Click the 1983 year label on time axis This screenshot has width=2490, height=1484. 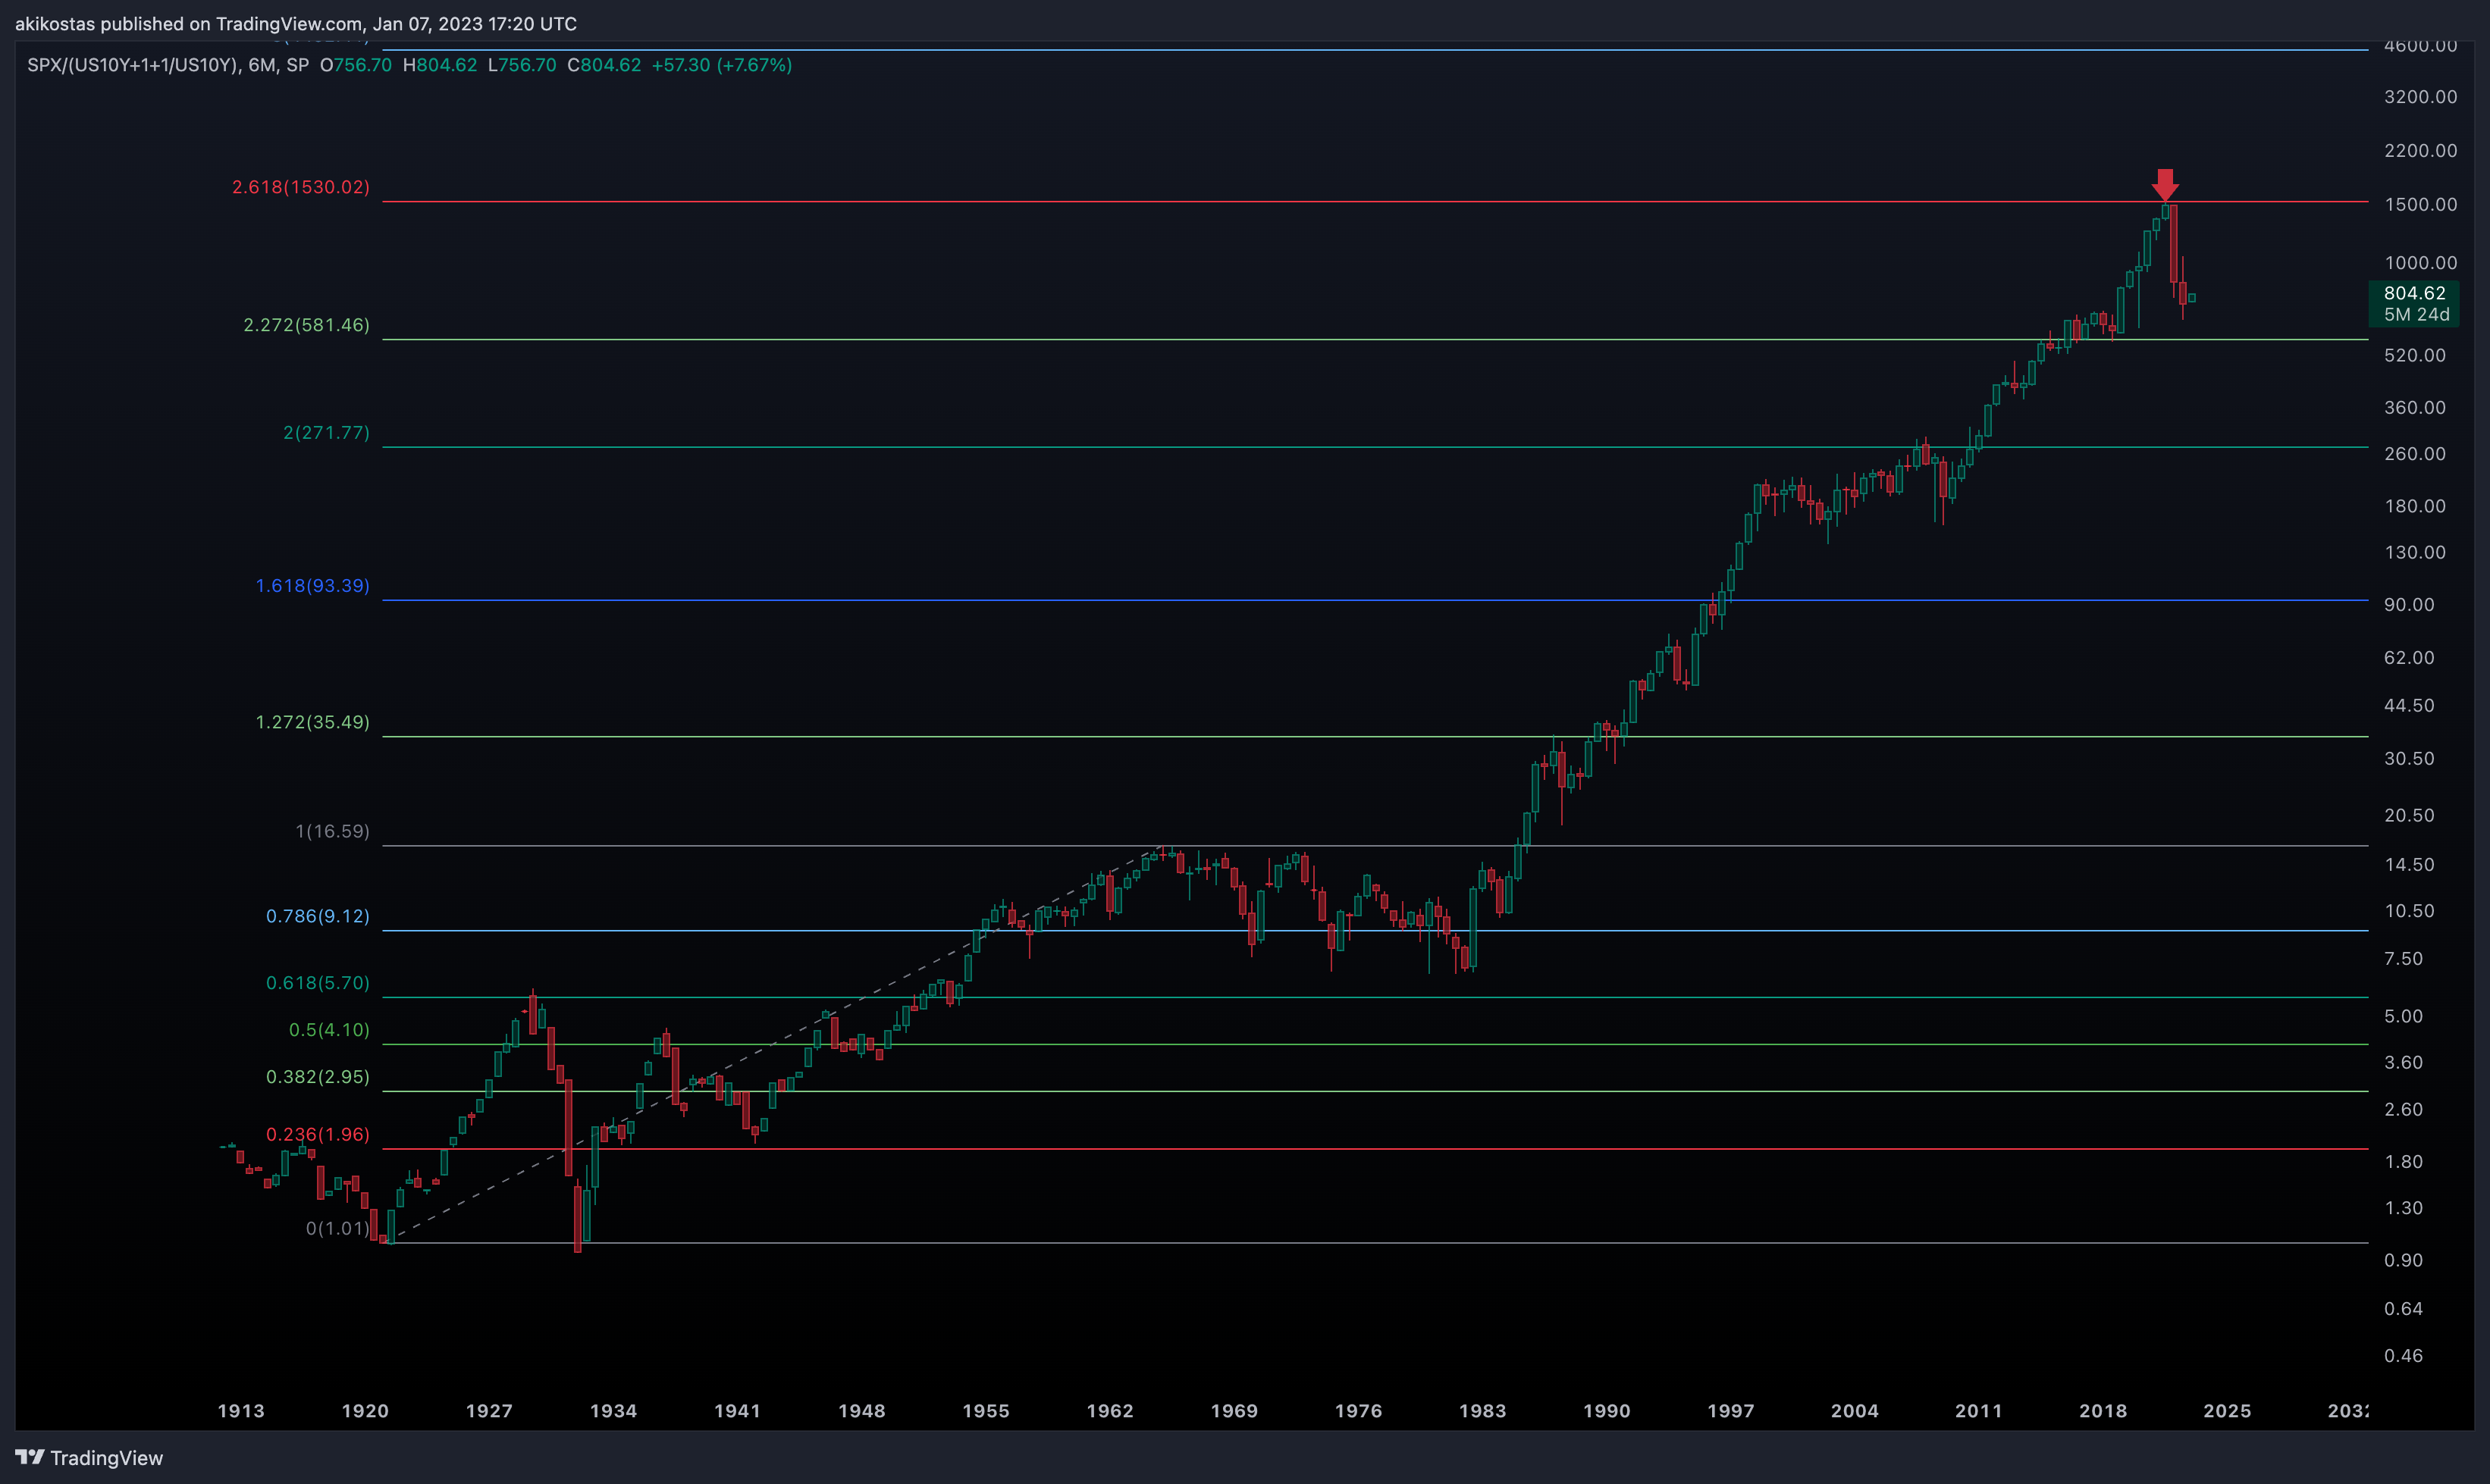[1482, 1411]
